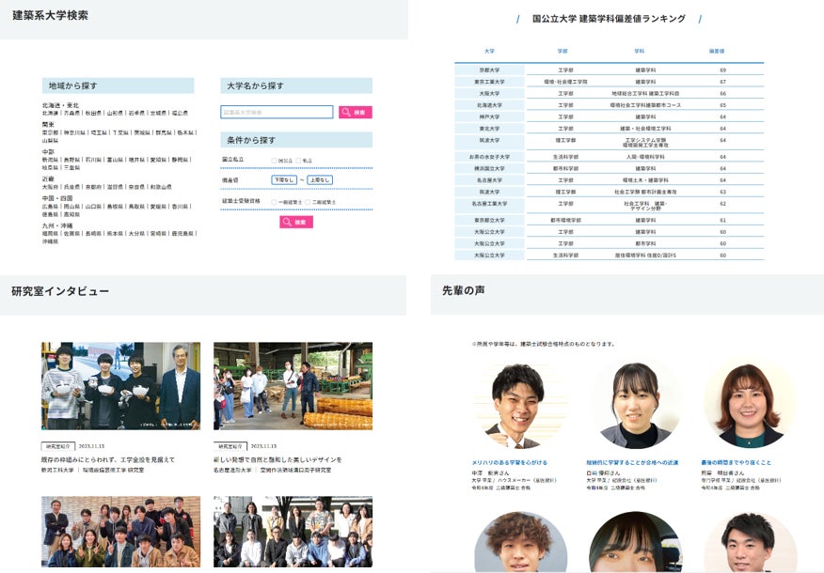
Task: Open the lumber yard group photo
Action: [293, 386]
